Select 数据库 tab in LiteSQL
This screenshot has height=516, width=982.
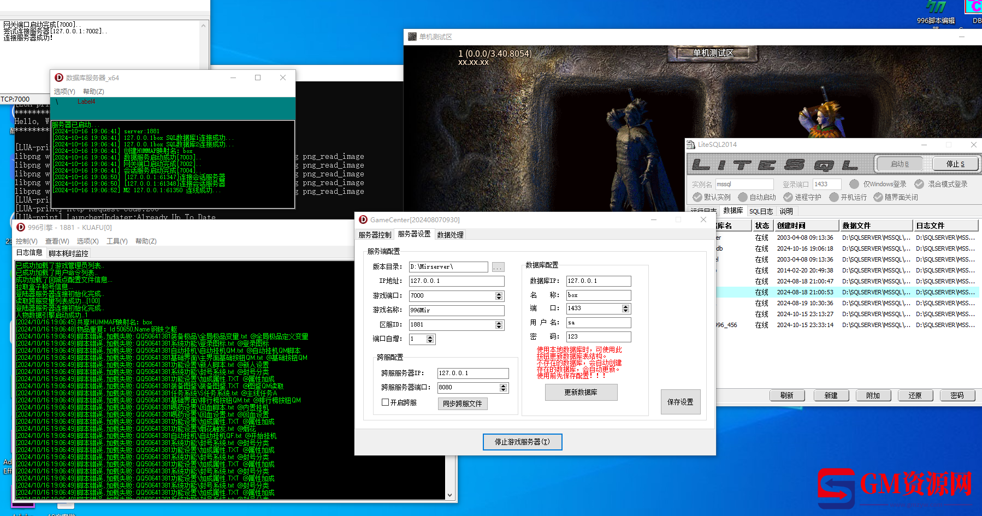733,211
